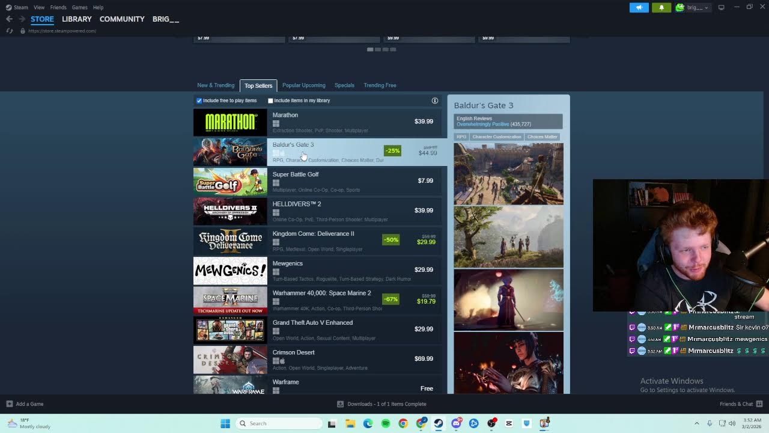Open File Explorer from the taskbar
Screen dimensions: 769x433
(350, 423)
